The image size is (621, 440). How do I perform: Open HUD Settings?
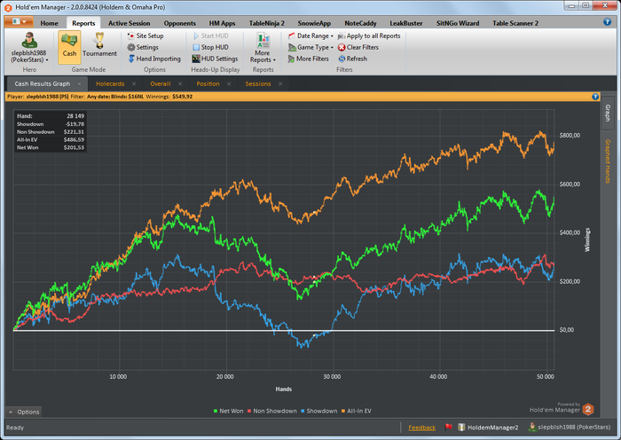(215, 59)
